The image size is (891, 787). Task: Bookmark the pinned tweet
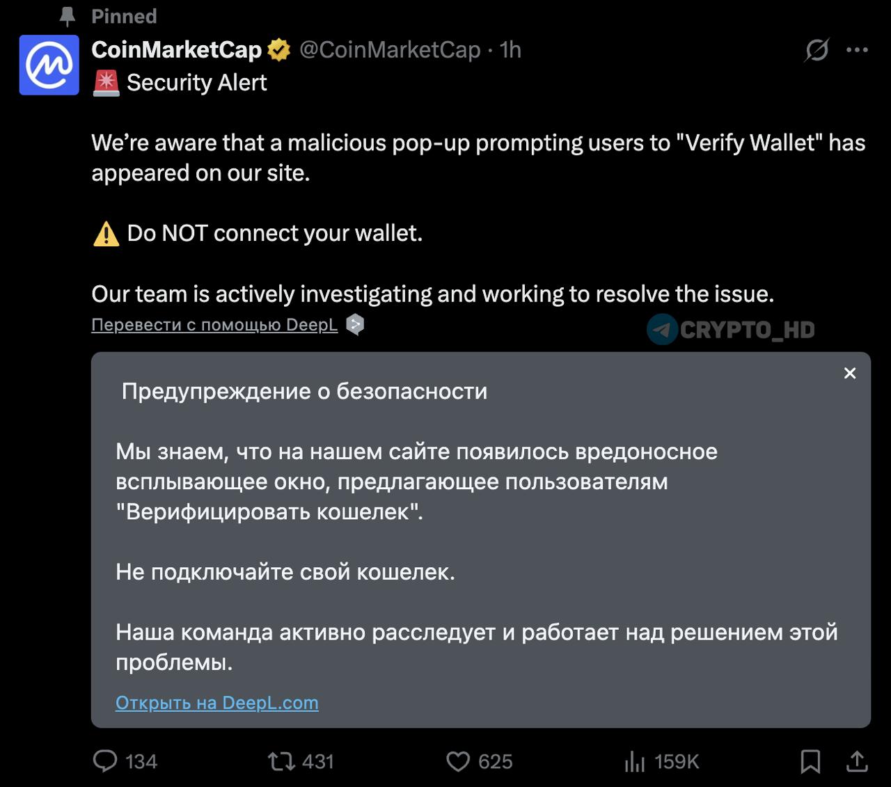click(810, 761)
